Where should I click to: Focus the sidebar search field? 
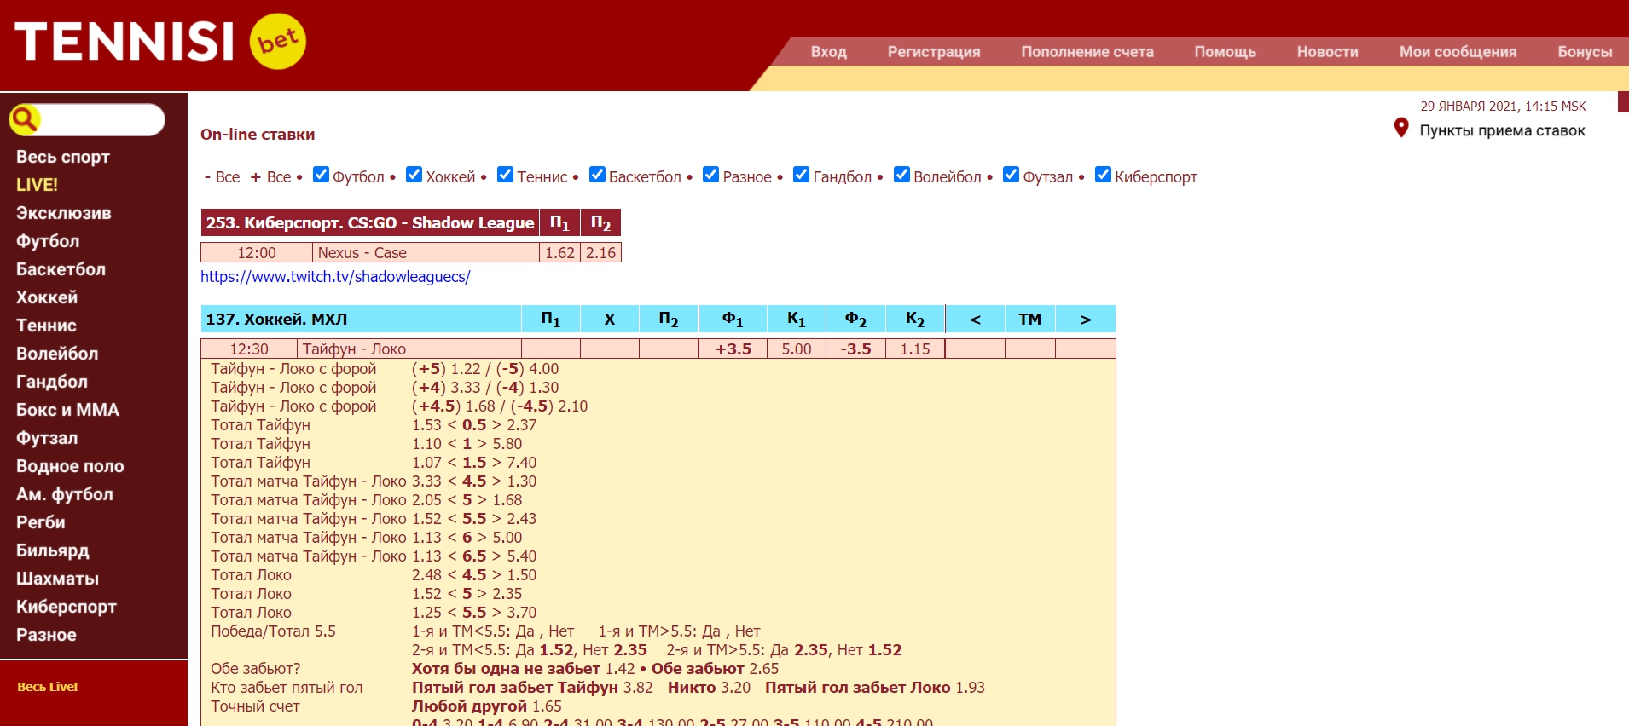coord(101,119)
